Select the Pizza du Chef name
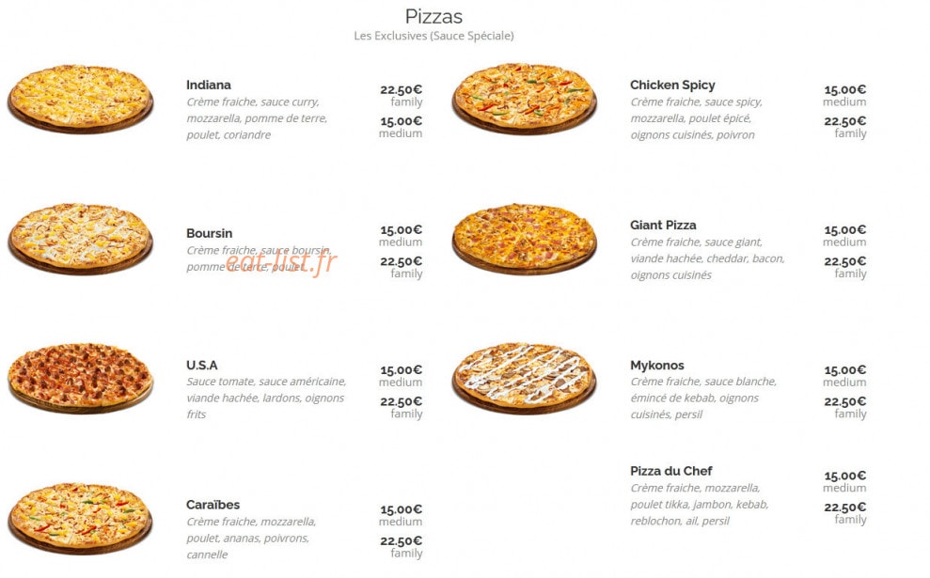The height and width of the screenshot is (578, 930). pyautogui.click(x=670, y=471)
